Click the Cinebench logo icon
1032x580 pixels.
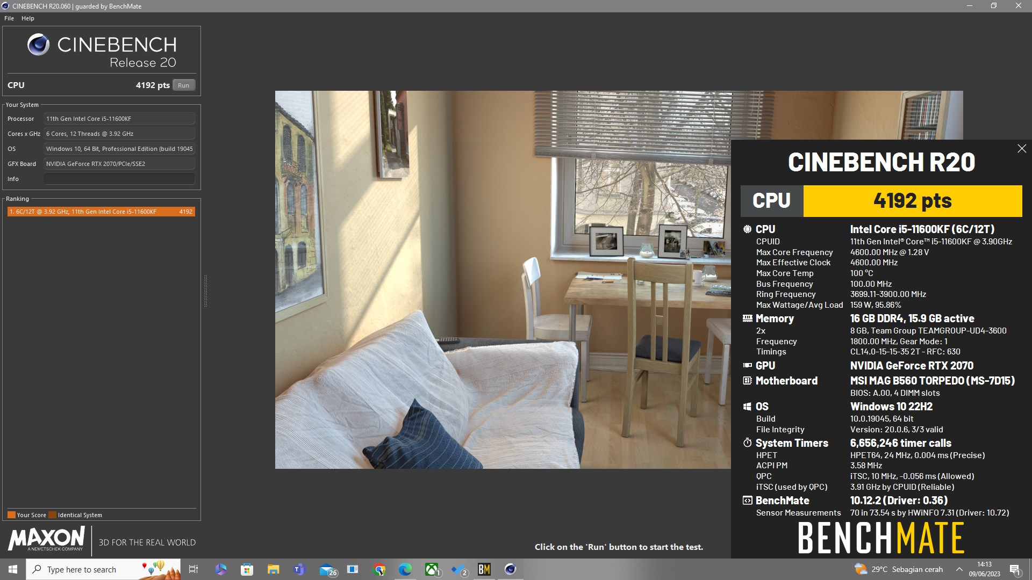(x=38, y=45)
